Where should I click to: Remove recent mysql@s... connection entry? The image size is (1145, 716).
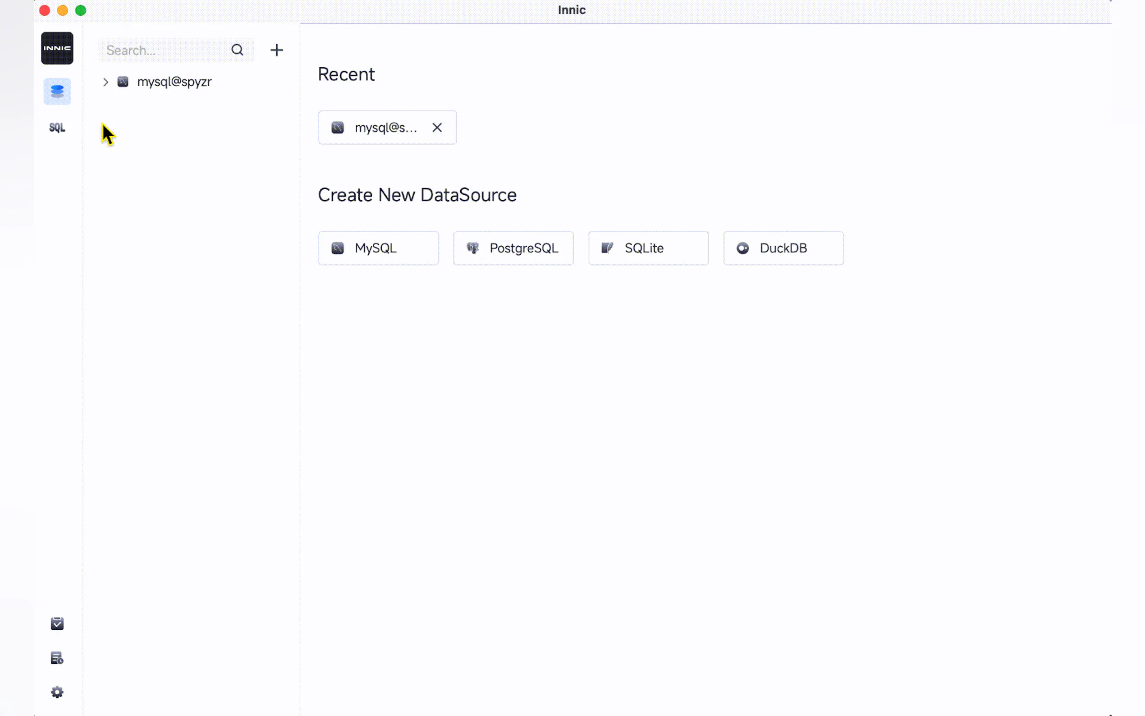pyautogui.click(x=437, y=128)
